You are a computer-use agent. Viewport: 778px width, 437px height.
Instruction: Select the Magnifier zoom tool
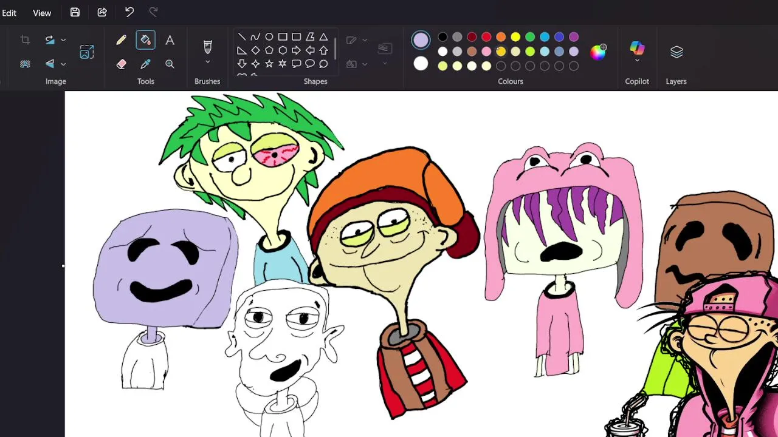pyautogui.click(x=170, y=64)
